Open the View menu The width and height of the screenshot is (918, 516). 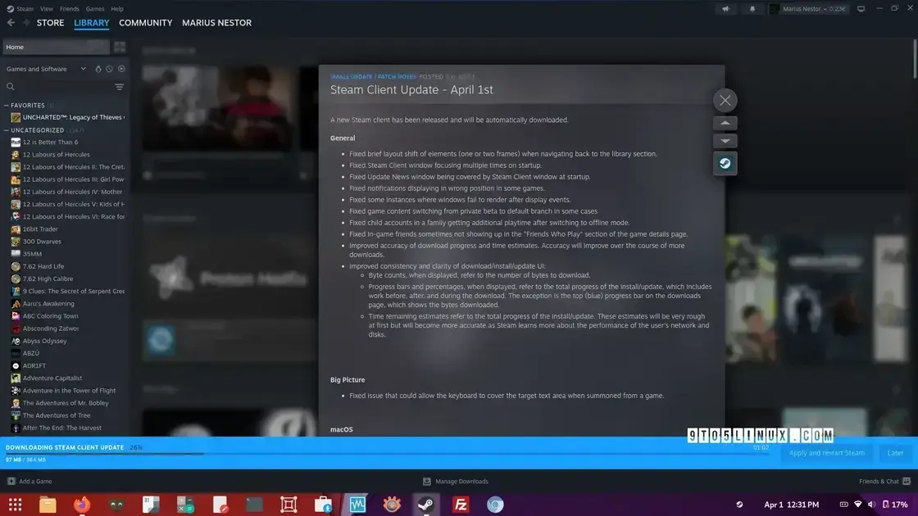point(46,9)
